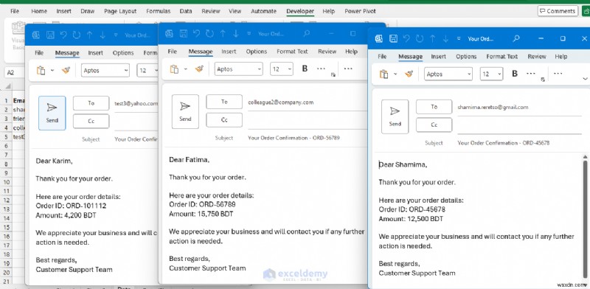Open the search magnifier in the ORD-45678 window
This screenshot has width=590, height=289.
(x=516, y=38)
